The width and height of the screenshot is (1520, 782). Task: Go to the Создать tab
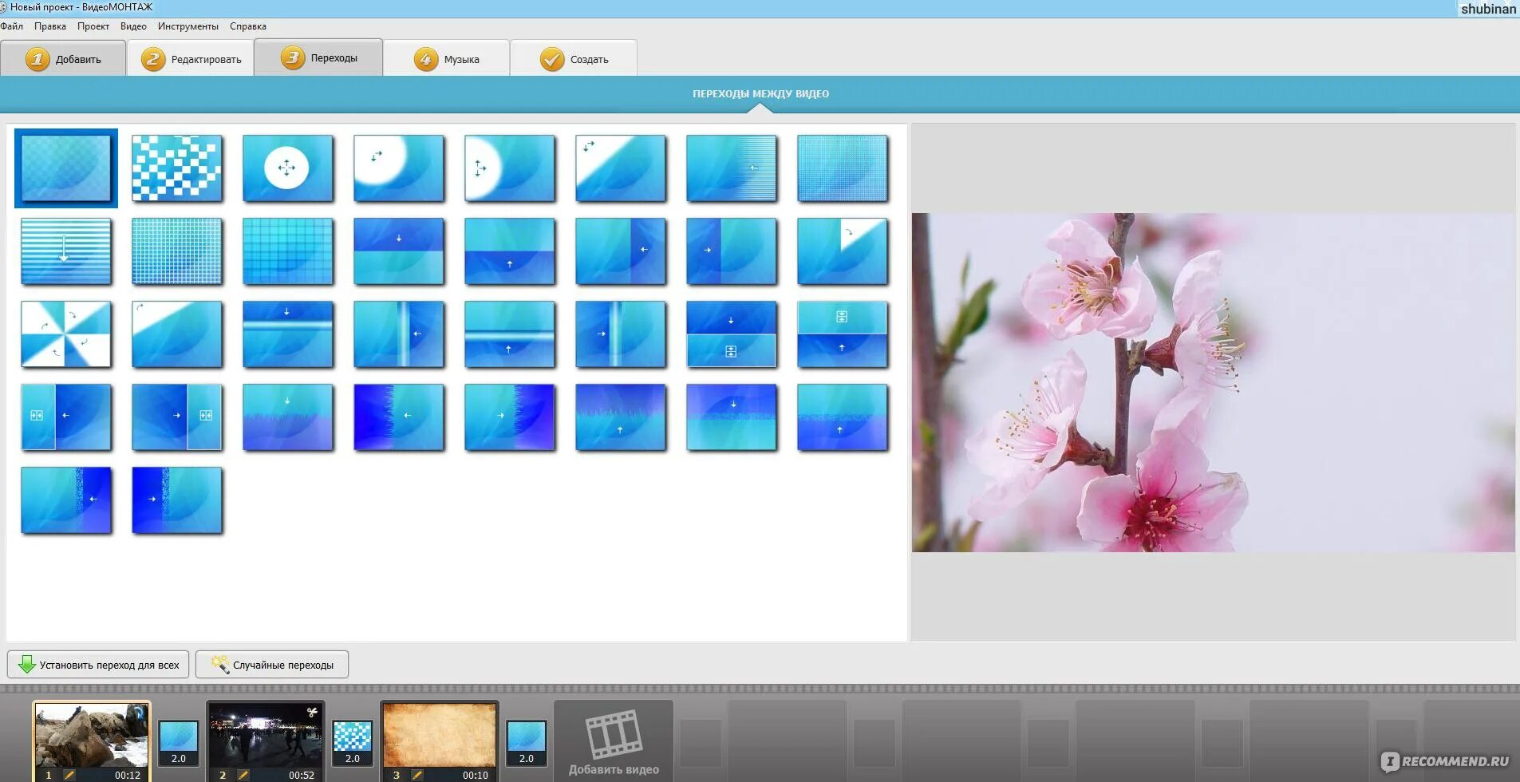pyautogui.click(x=574, y=59)
